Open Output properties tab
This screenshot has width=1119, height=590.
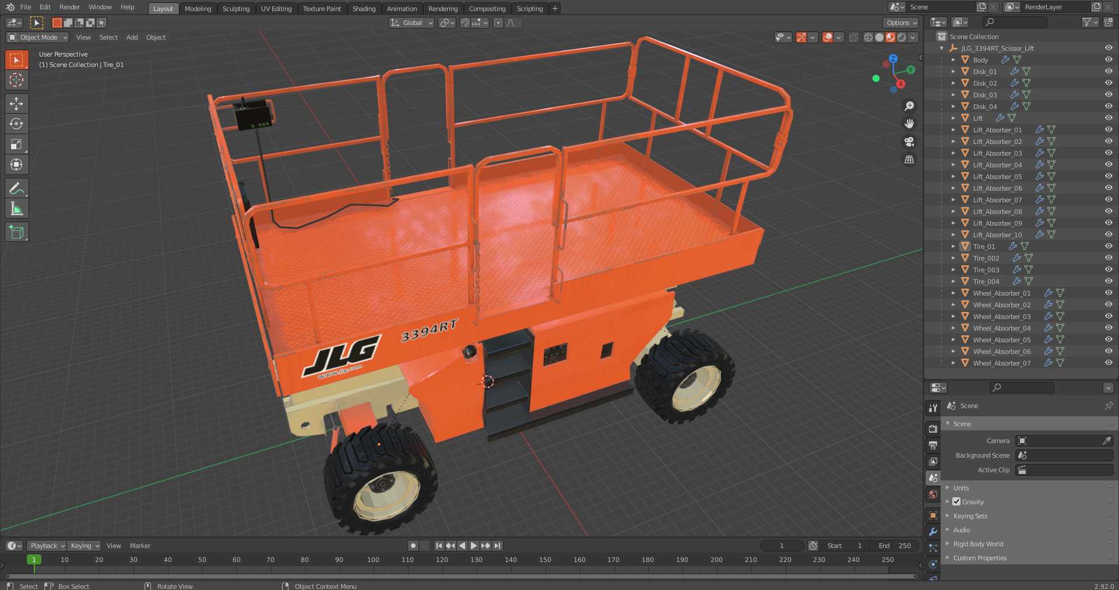[933, 445]
